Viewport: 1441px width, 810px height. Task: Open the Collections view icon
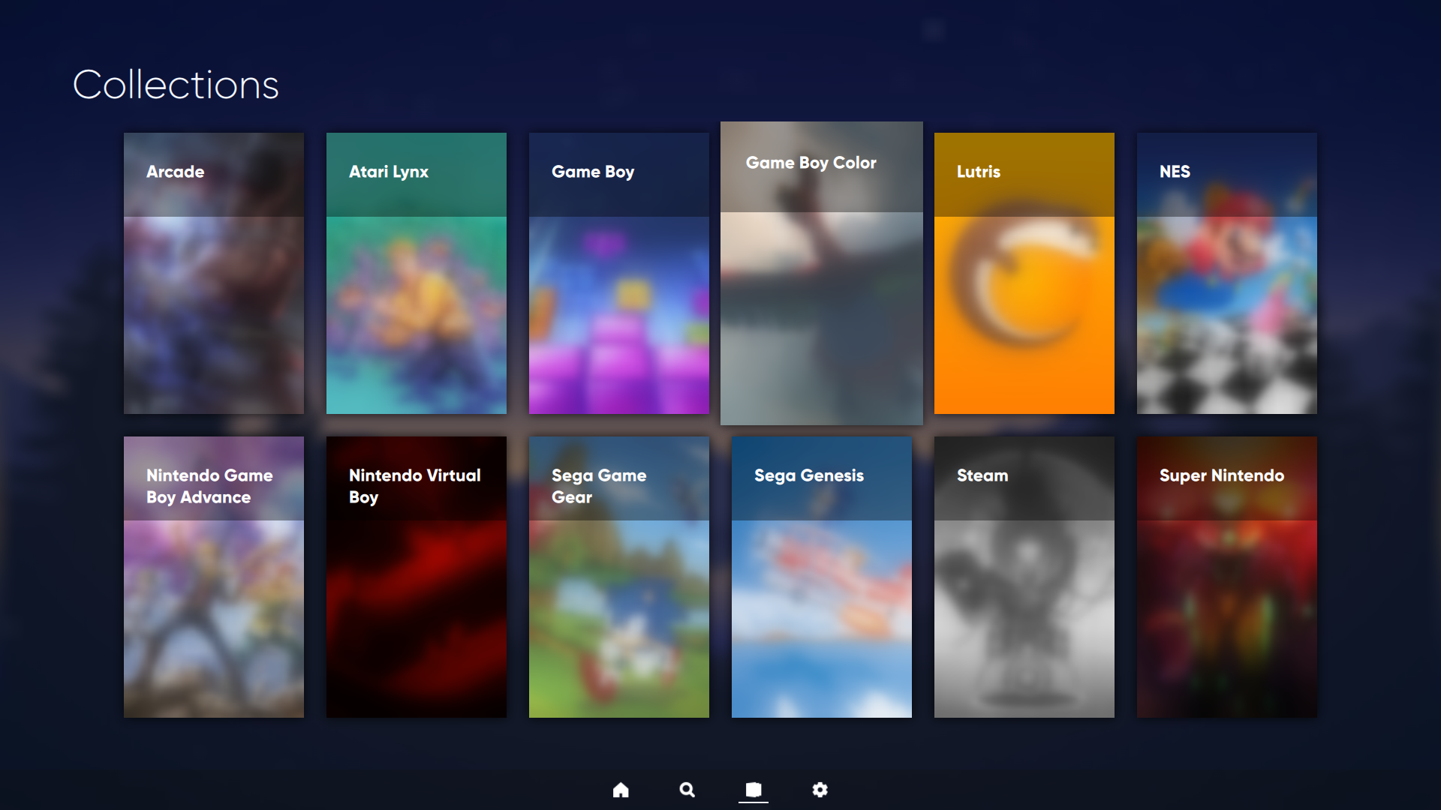tap(753, 790)
